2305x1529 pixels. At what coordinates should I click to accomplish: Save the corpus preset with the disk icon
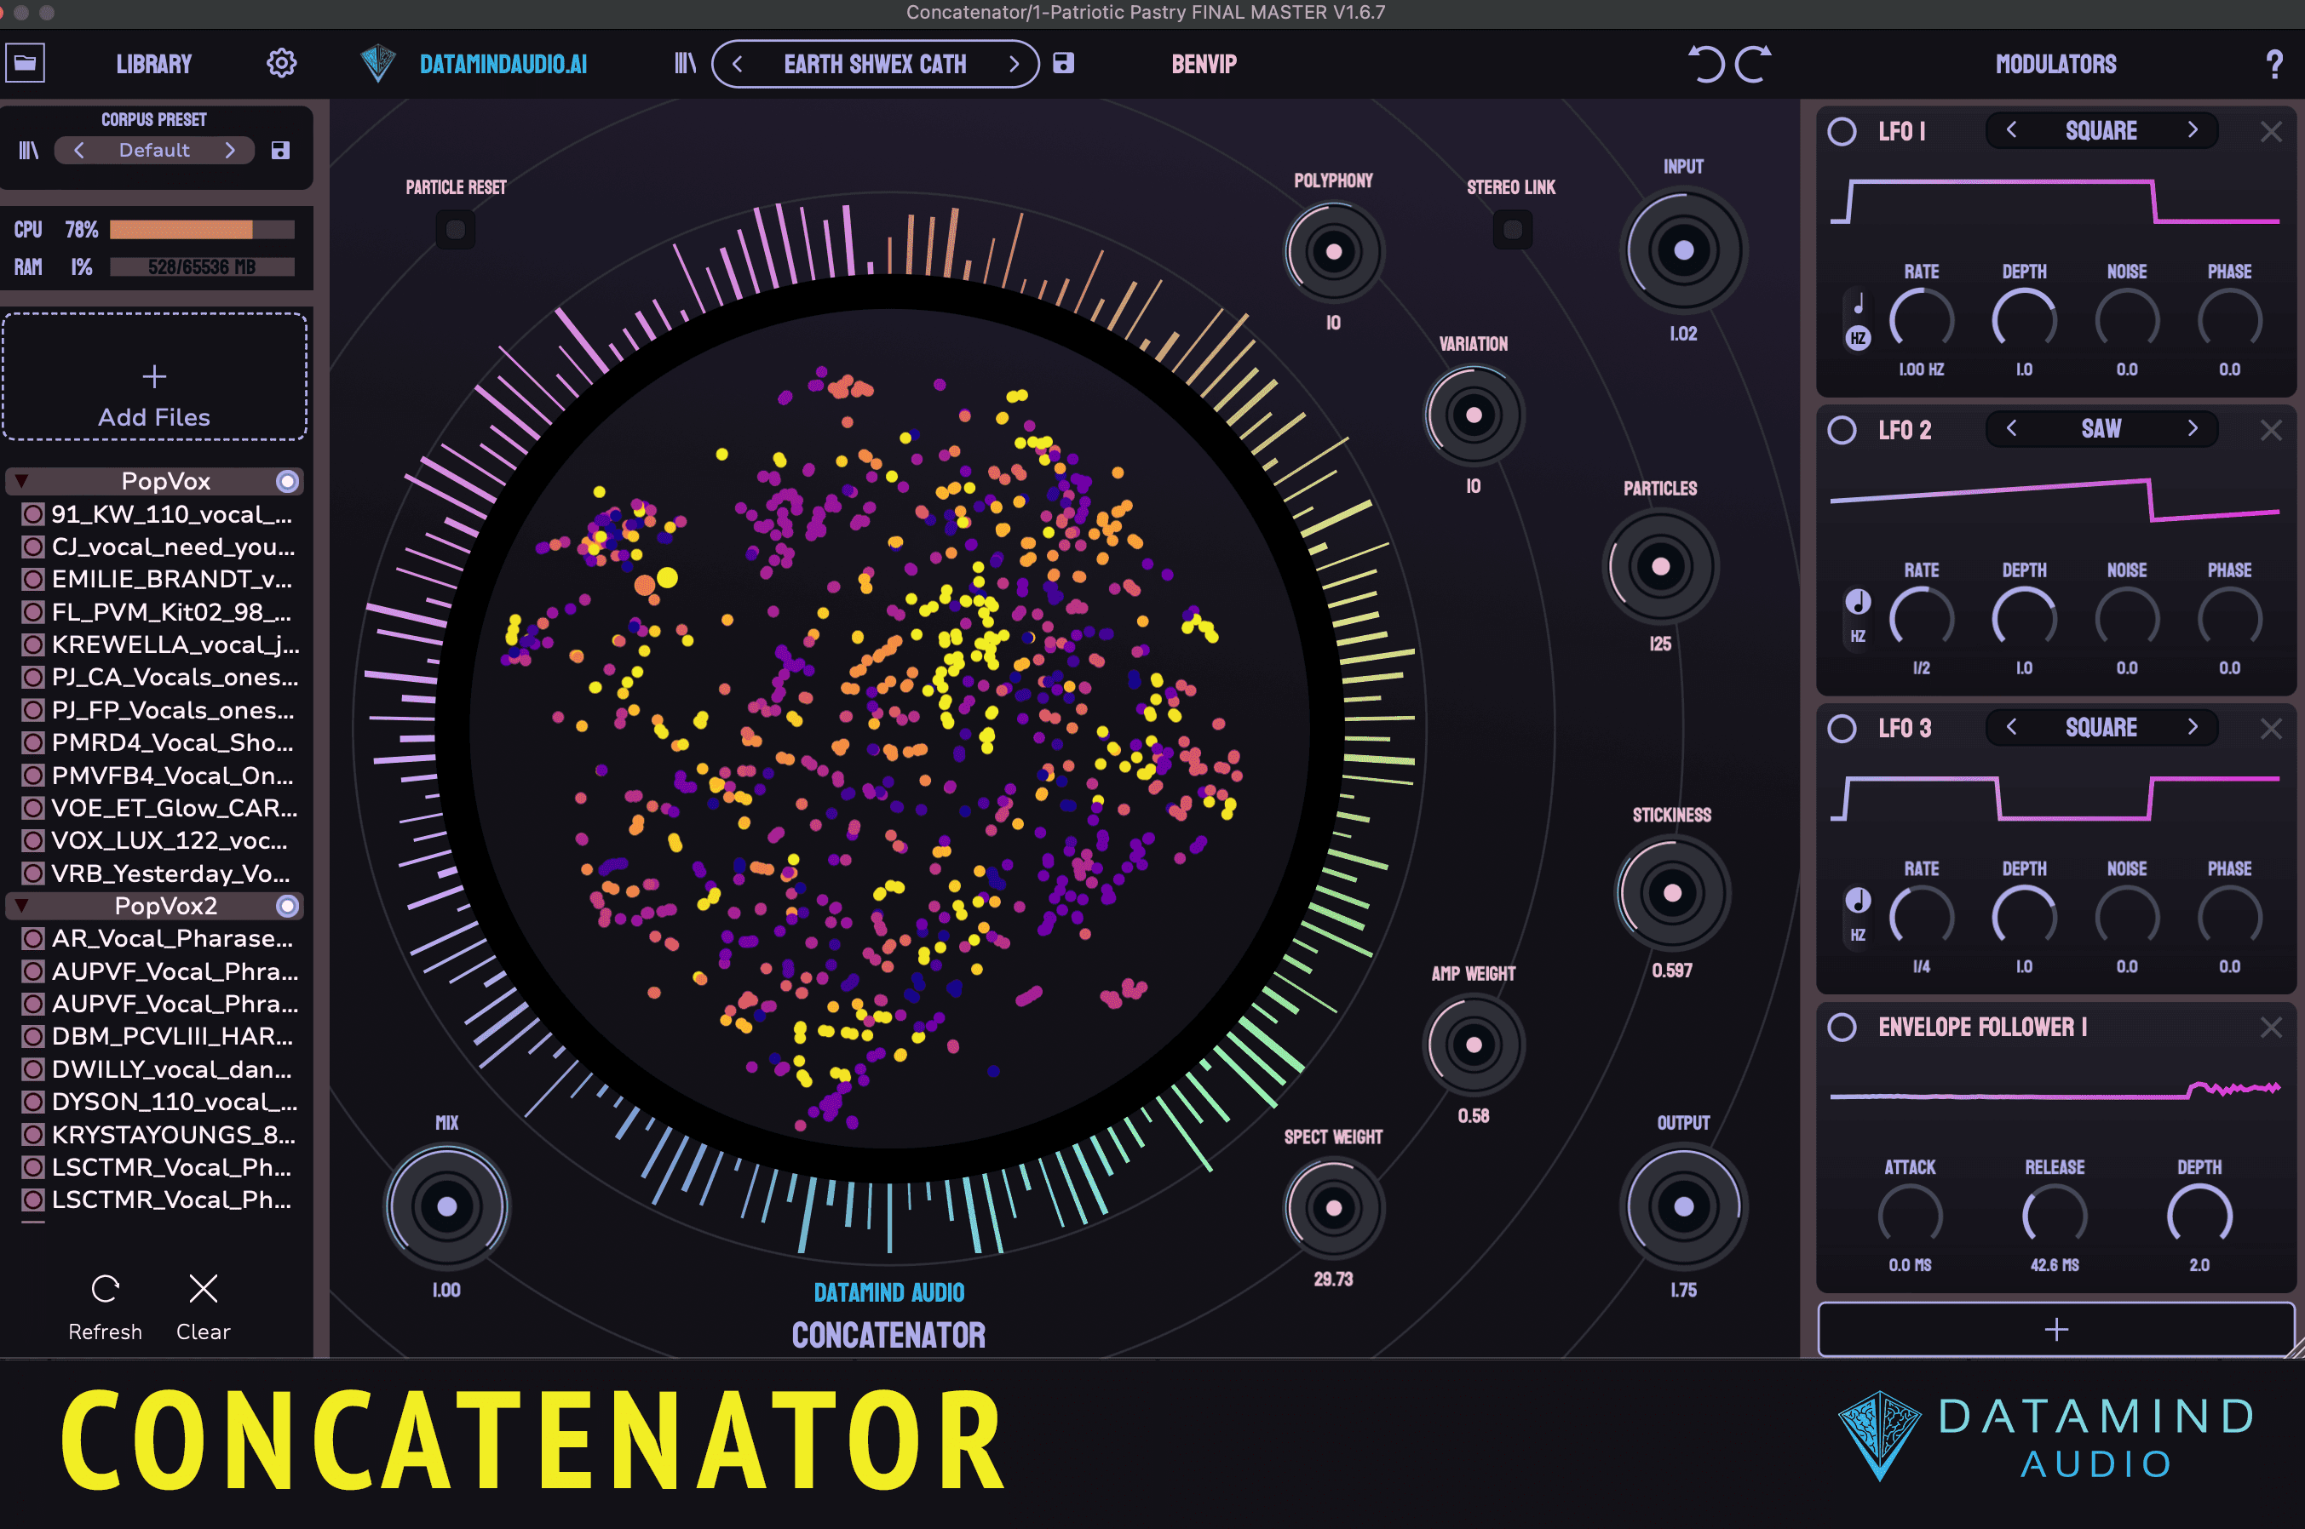[281, 149]
